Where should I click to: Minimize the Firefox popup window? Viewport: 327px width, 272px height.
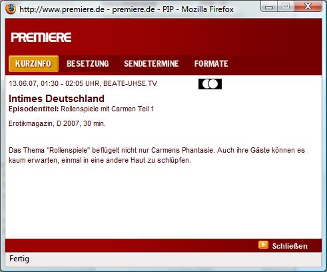click(x=269, y=7)
